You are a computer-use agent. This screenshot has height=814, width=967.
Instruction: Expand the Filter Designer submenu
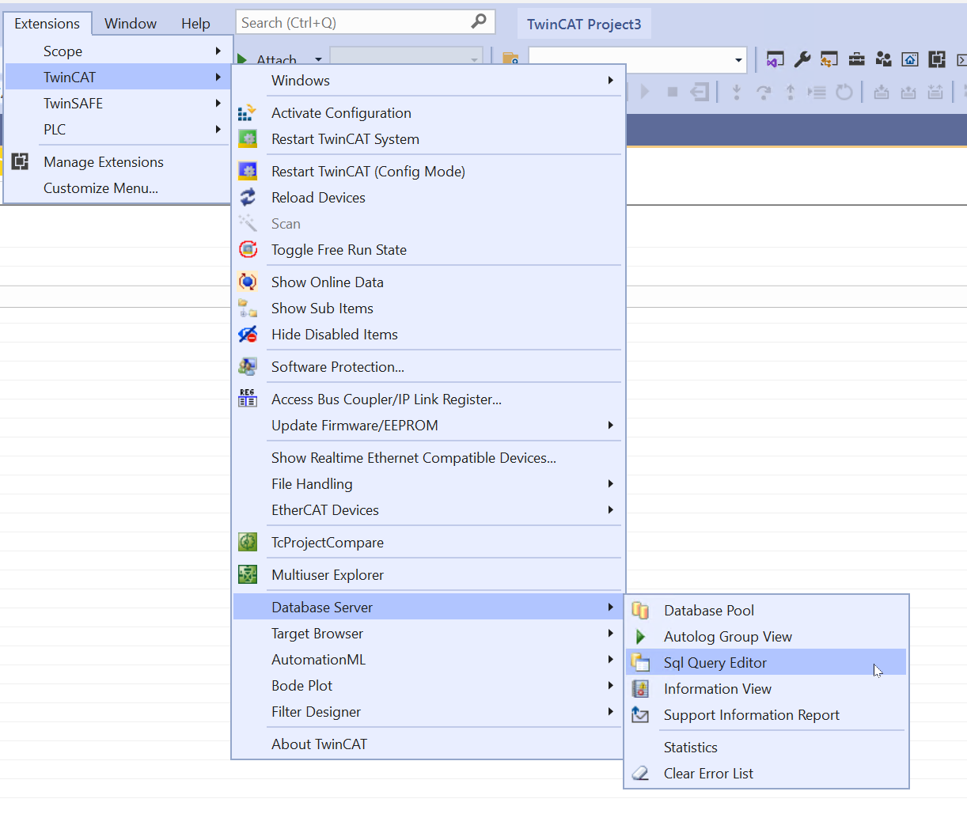[x=610, y=712]
